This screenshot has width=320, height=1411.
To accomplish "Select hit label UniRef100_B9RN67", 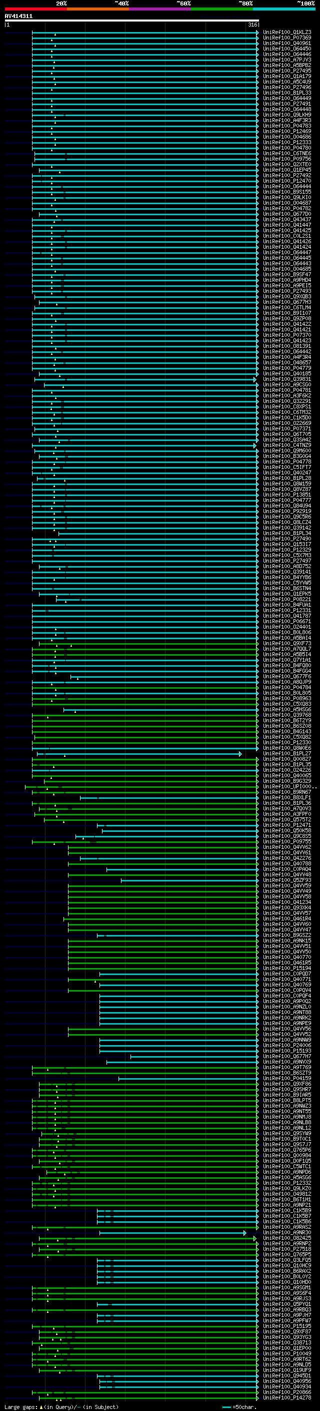I will [x=287, y=792].
